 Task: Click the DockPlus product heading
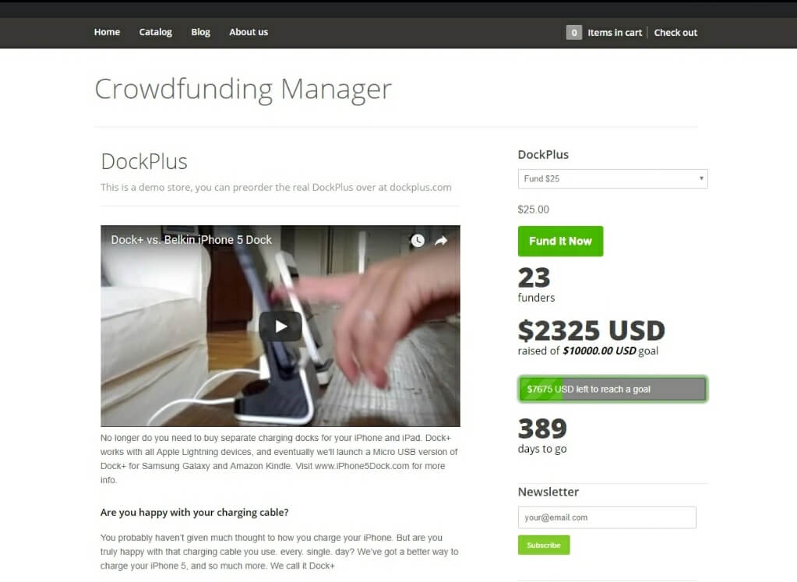(x=144, y=161)
